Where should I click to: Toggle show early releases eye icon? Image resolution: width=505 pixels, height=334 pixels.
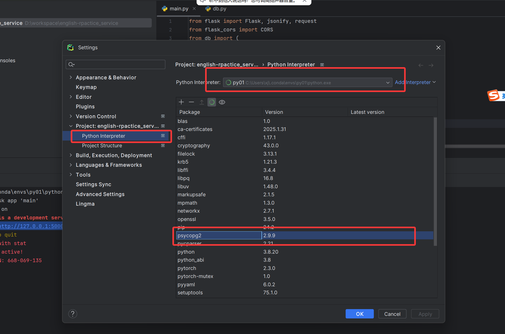click(222, 102)
